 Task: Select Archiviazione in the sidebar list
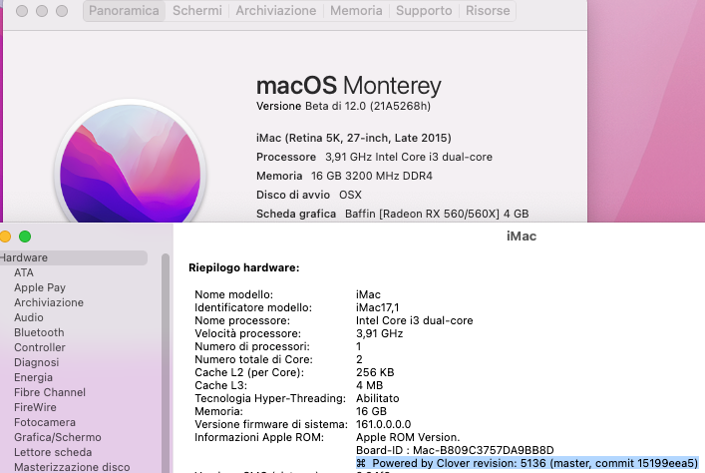49,302
